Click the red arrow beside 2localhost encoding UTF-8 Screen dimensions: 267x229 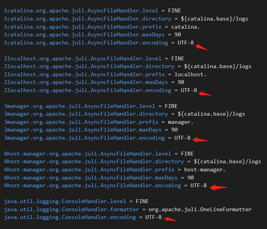coord(205,94)
